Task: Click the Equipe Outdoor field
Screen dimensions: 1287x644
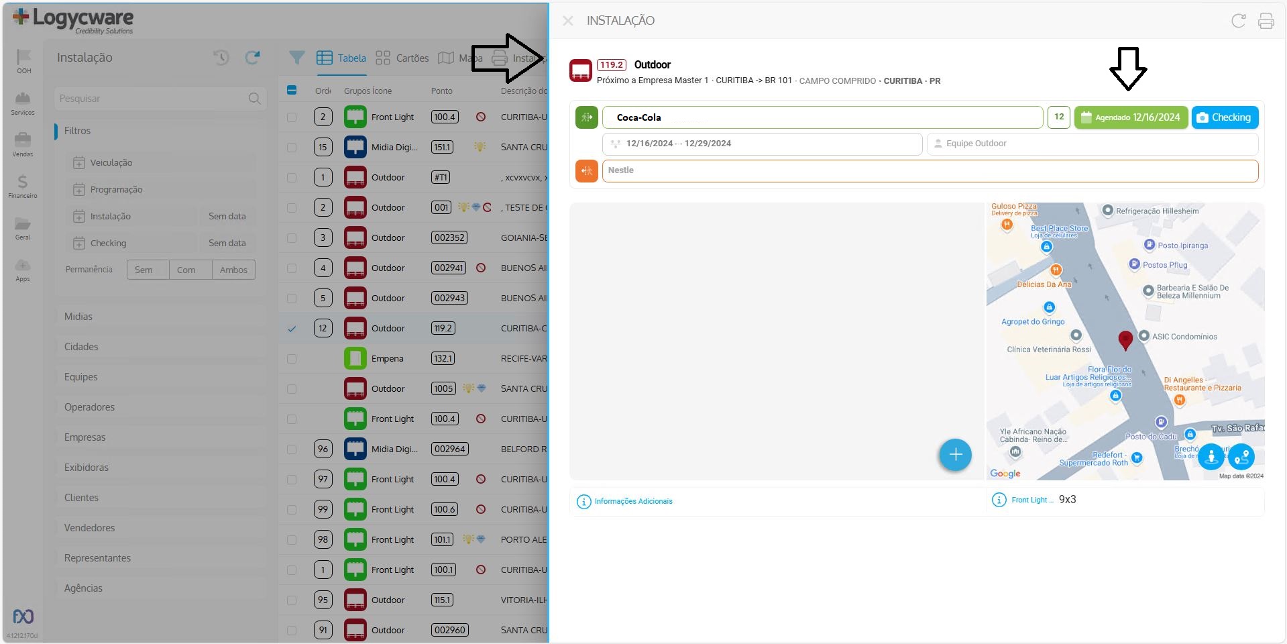Action: (x=1093, y=144)
